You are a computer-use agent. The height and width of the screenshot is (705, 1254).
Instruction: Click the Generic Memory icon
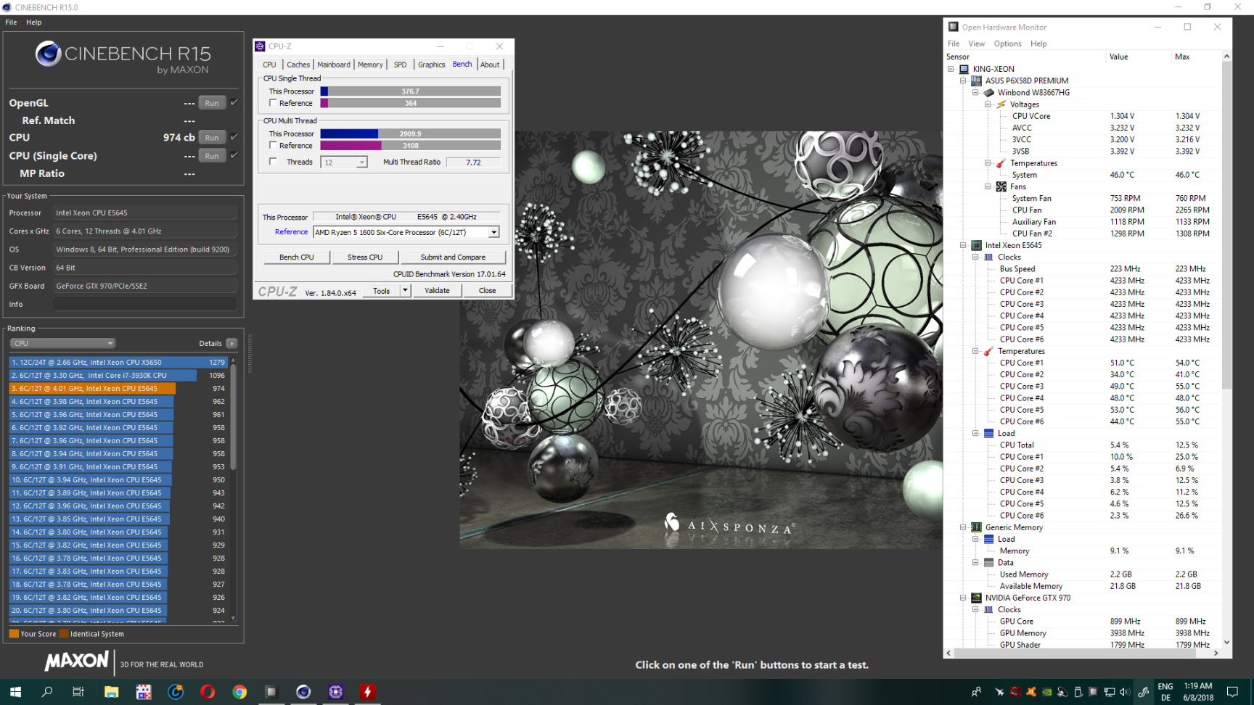tap(976, 527)
